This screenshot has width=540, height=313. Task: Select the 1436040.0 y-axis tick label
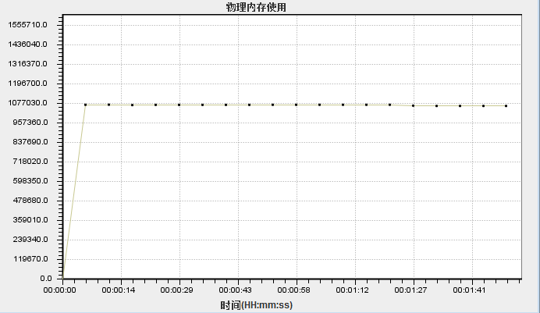pyautogui.click(x=29, y=44)
